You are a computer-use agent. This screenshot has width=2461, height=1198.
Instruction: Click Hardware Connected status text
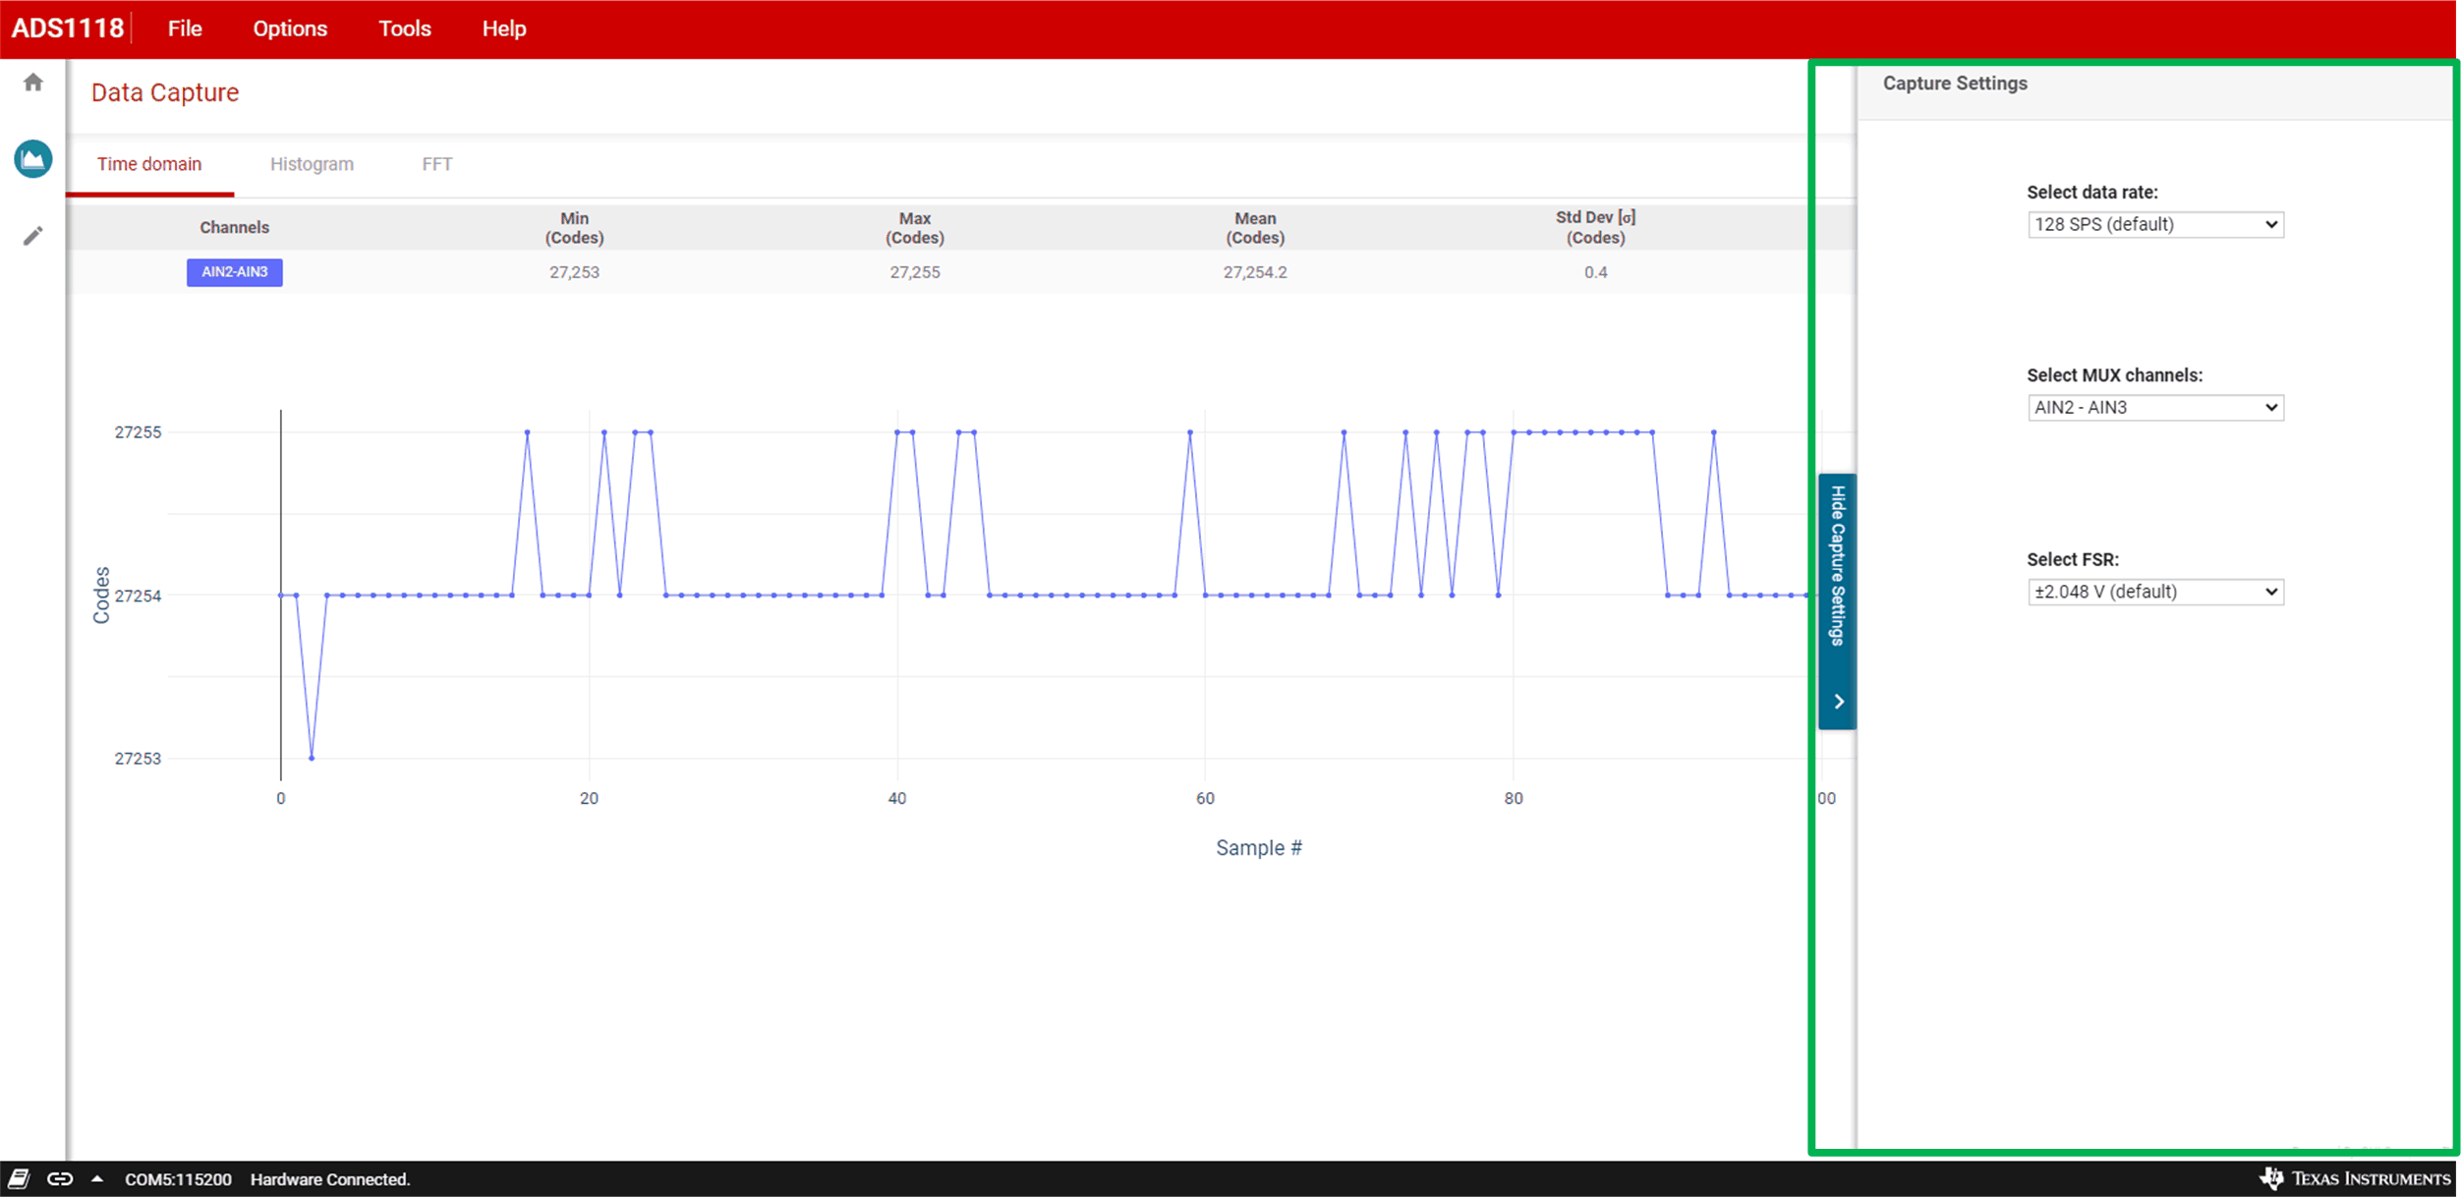coord(330,1179)
